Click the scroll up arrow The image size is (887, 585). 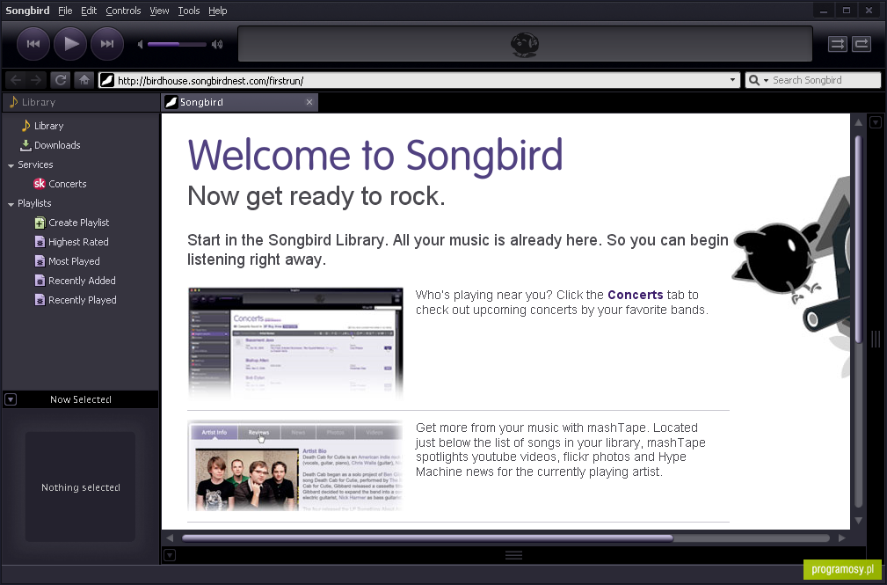tap(858, 121)
